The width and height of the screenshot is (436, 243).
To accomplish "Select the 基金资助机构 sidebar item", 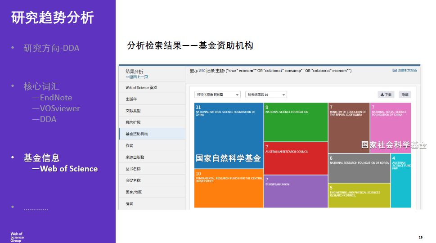I will [136, 134].
